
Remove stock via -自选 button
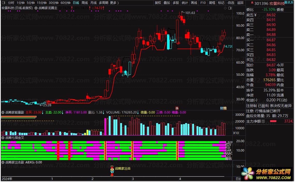(231, 3)
